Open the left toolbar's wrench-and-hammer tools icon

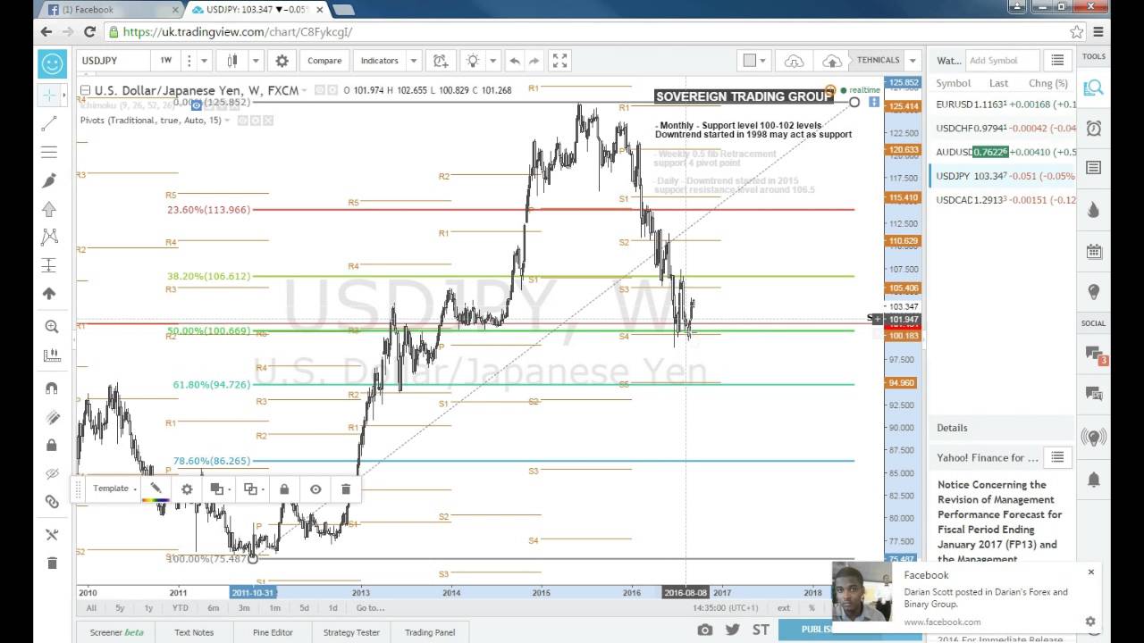[51, 535]
